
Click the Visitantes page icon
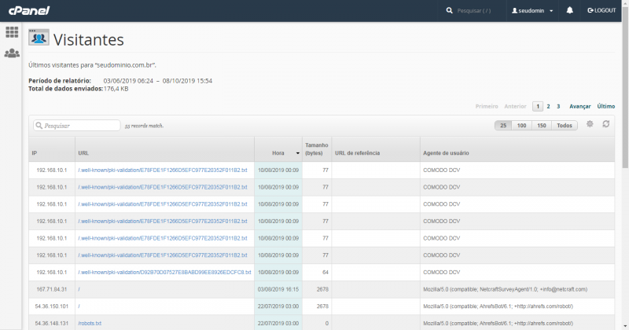[x=39, y=37]
